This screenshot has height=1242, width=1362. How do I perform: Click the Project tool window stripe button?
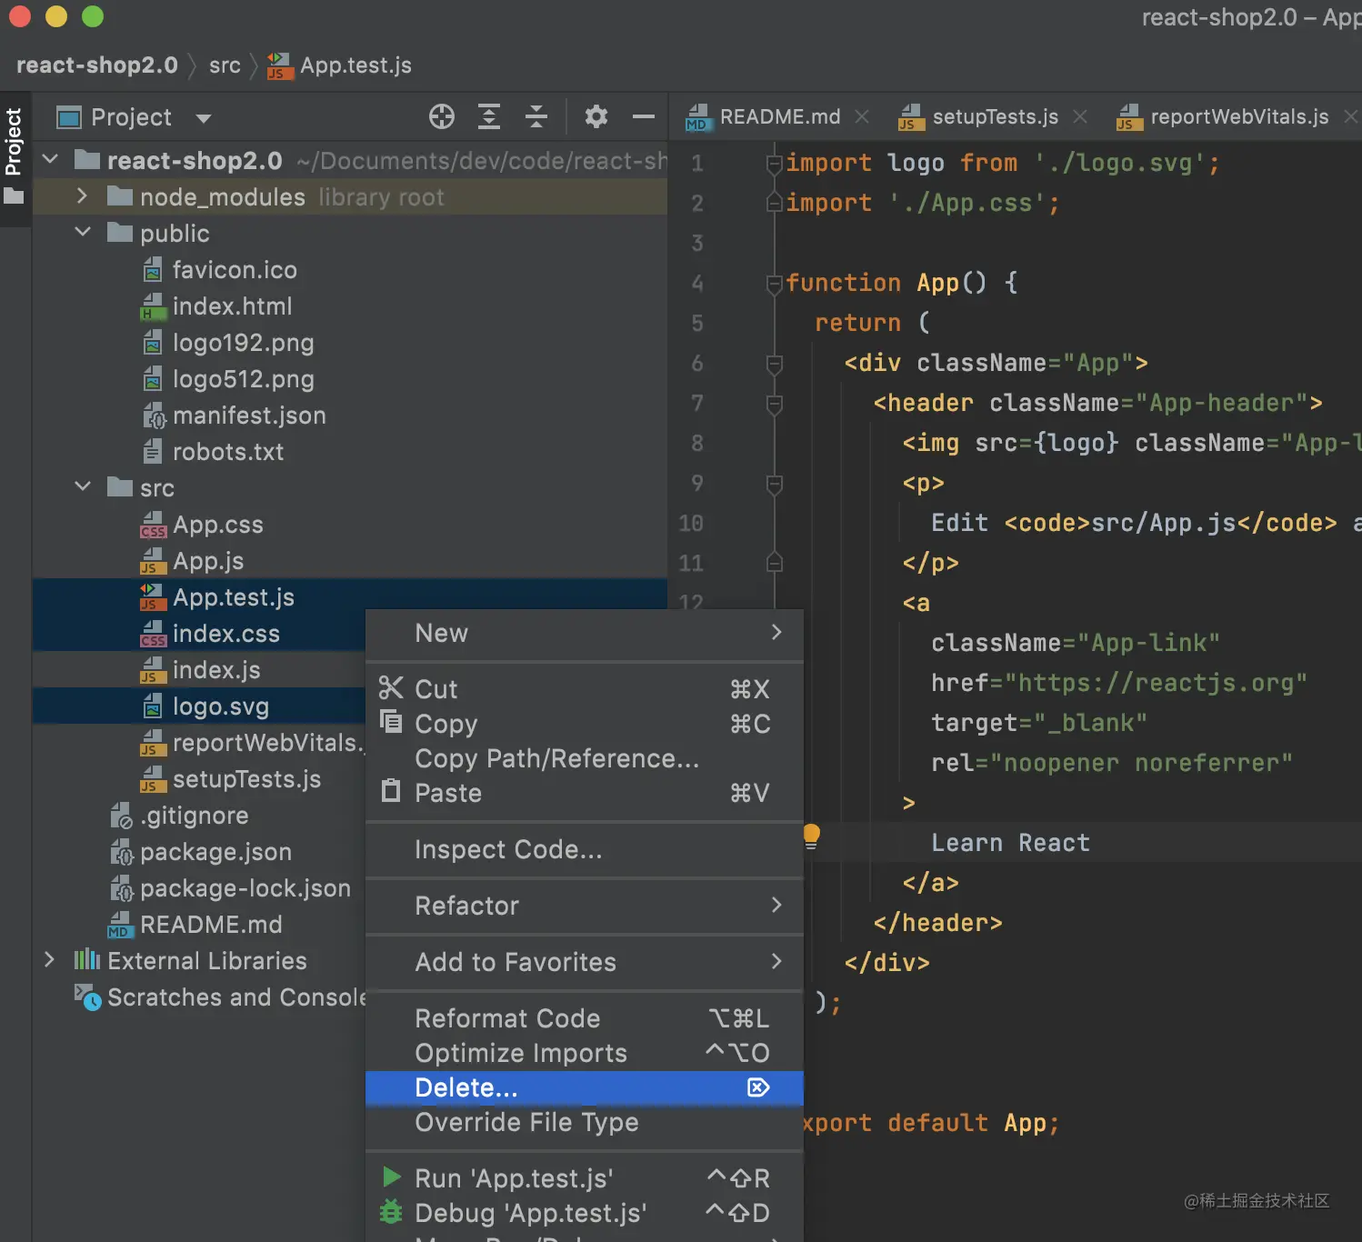[14, 141]
